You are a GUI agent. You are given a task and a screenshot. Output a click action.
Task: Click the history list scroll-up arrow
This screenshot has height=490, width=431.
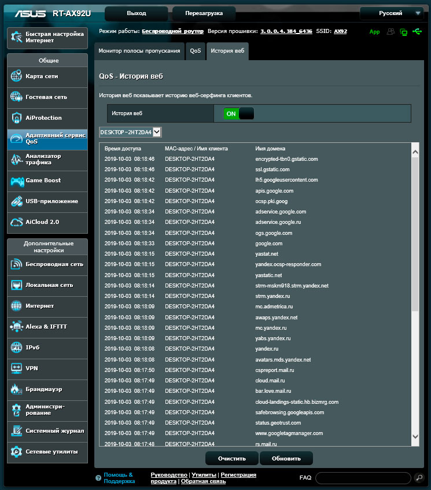(415, 152)
